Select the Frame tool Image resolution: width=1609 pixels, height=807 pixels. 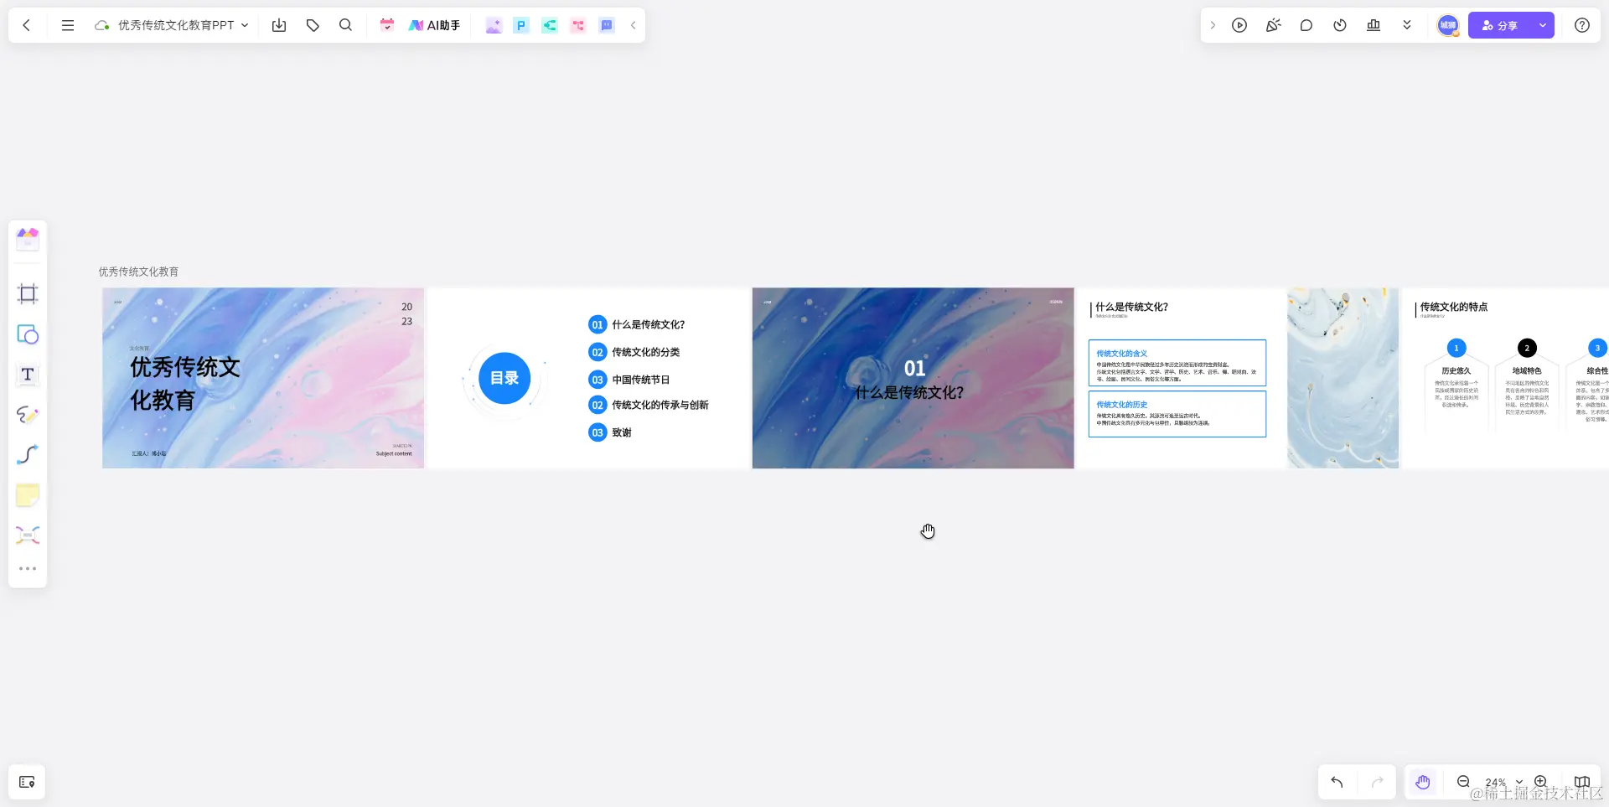28,293
